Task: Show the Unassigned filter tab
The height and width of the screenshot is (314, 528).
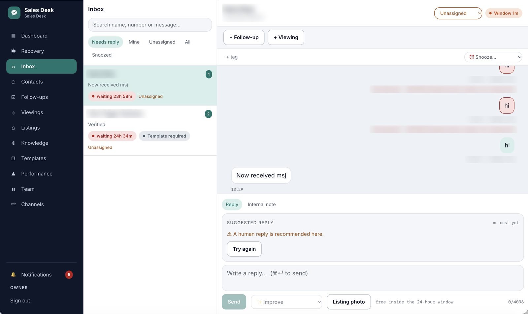Action: [x=162, y=42]
